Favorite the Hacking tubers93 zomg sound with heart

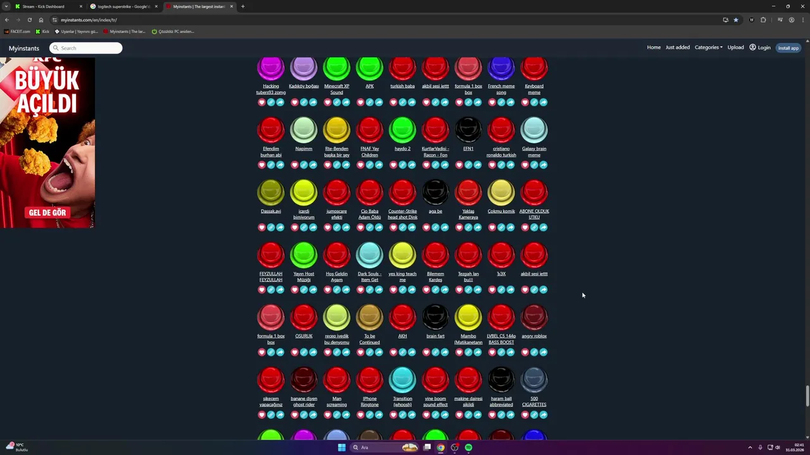261,102
